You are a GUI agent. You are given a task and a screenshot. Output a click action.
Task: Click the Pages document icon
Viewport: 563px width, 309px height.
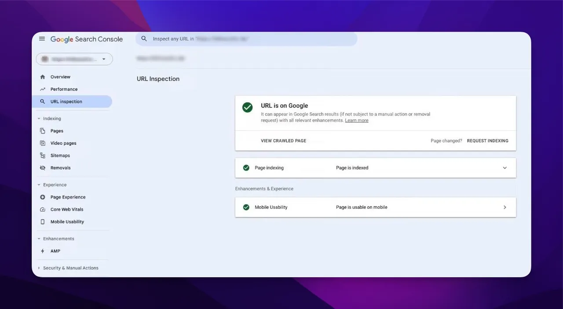point(43,131)
